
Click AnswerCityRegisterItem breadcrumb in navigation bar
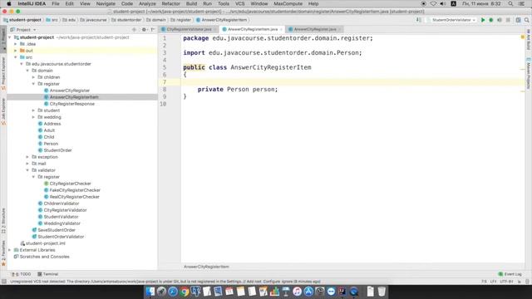tap(222, 20)
